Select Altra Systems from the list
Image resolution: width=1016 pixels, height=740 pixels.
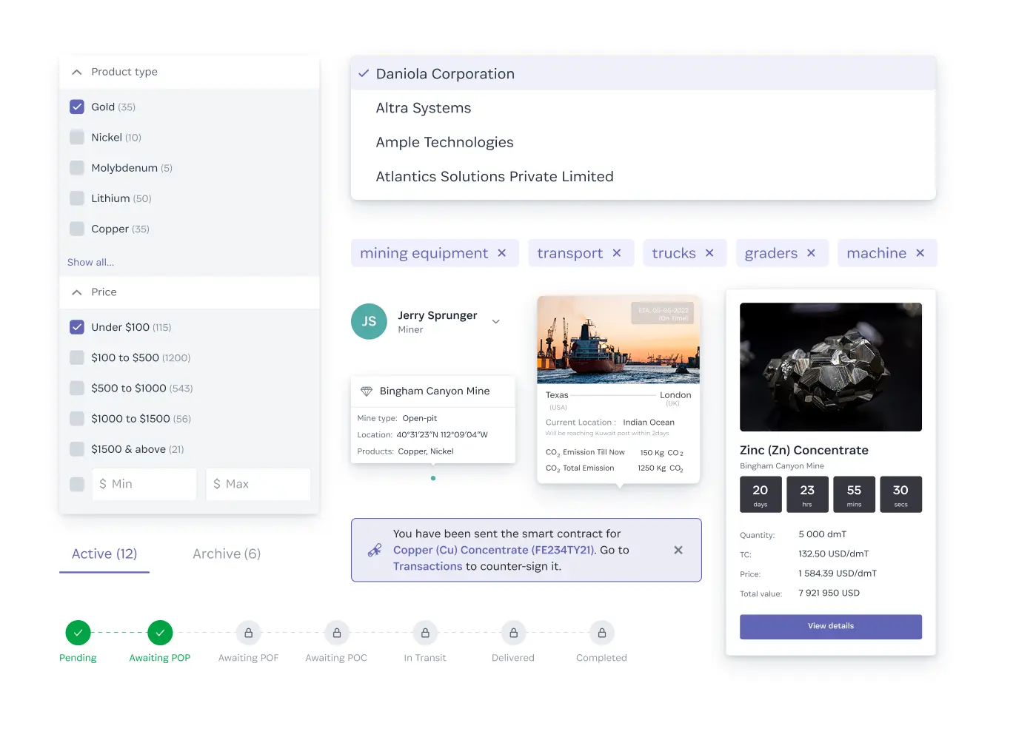(643, 108)
